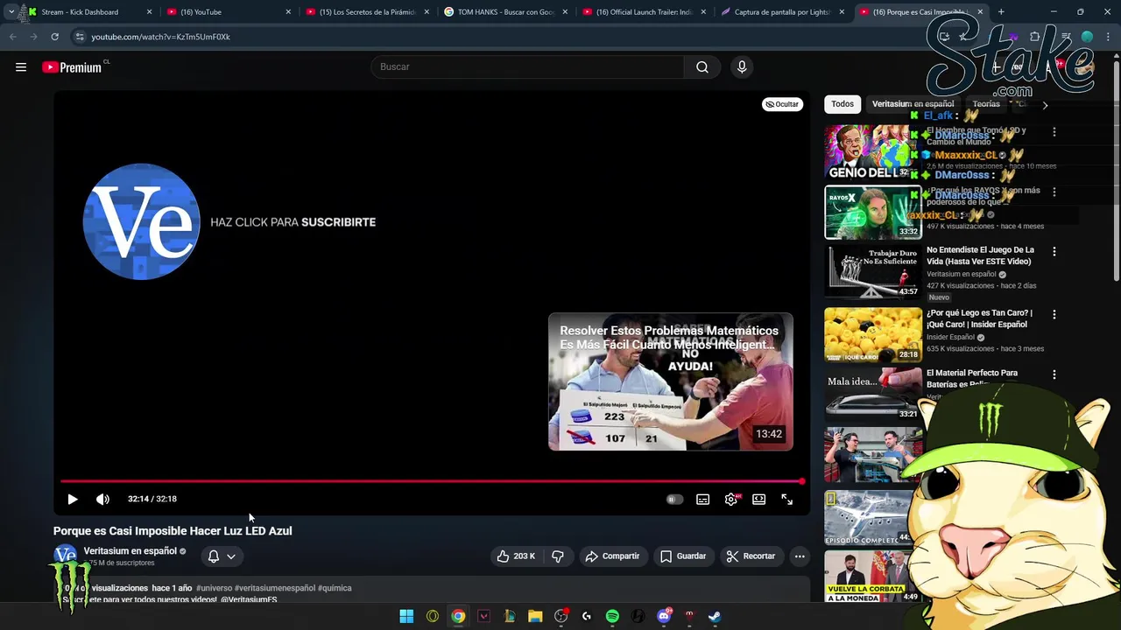
Task: Open Steam from the taskbar
Action: [x=715, y=616]
